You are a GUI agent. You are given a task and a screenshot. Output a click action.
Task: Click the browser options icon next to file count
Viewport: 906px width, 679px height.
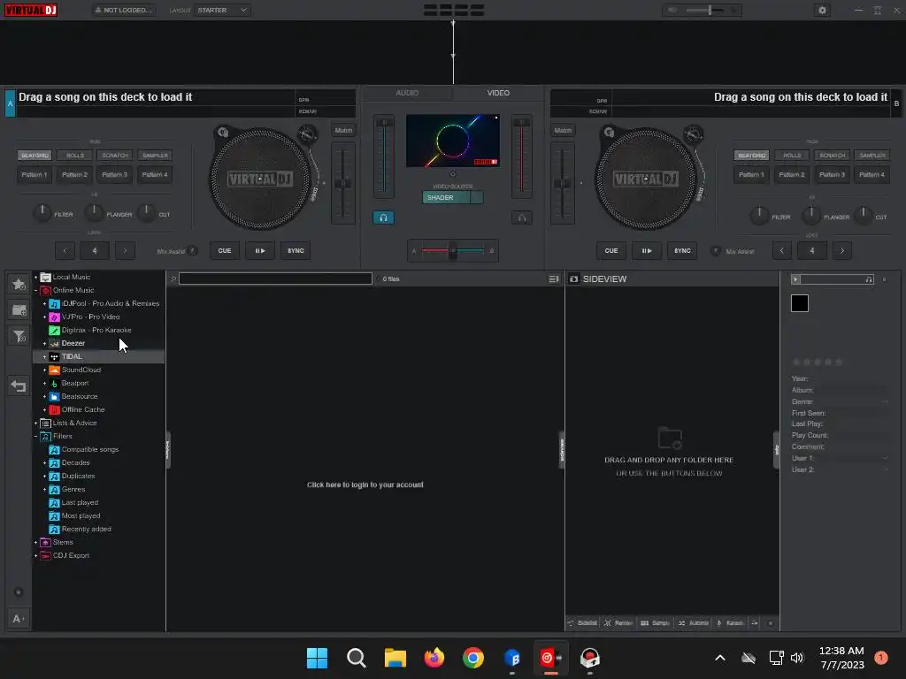point(554,278)
